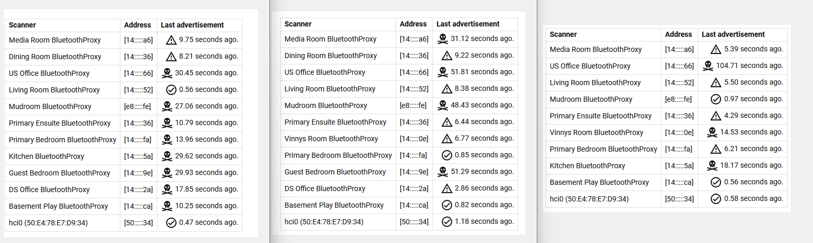Click skull icon beside 104.71 seconds ago

click(707, 66)
